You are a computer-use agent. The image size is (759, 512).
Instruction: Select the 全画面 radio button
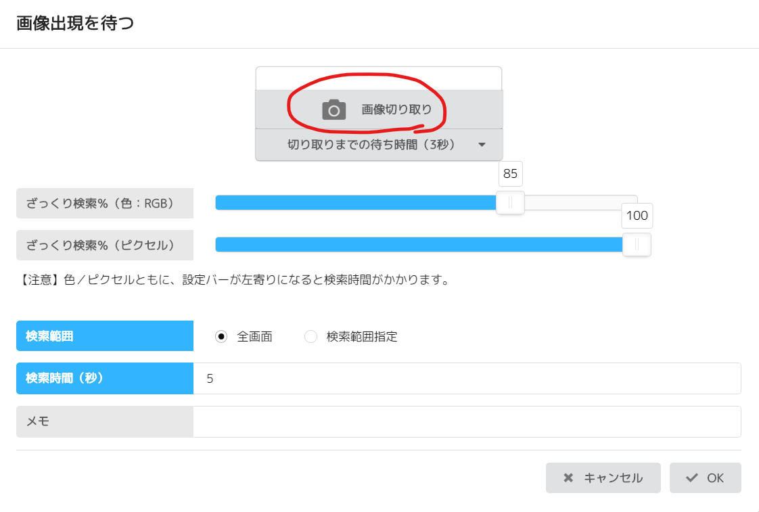pyautogui.click(x=221, y=337)
